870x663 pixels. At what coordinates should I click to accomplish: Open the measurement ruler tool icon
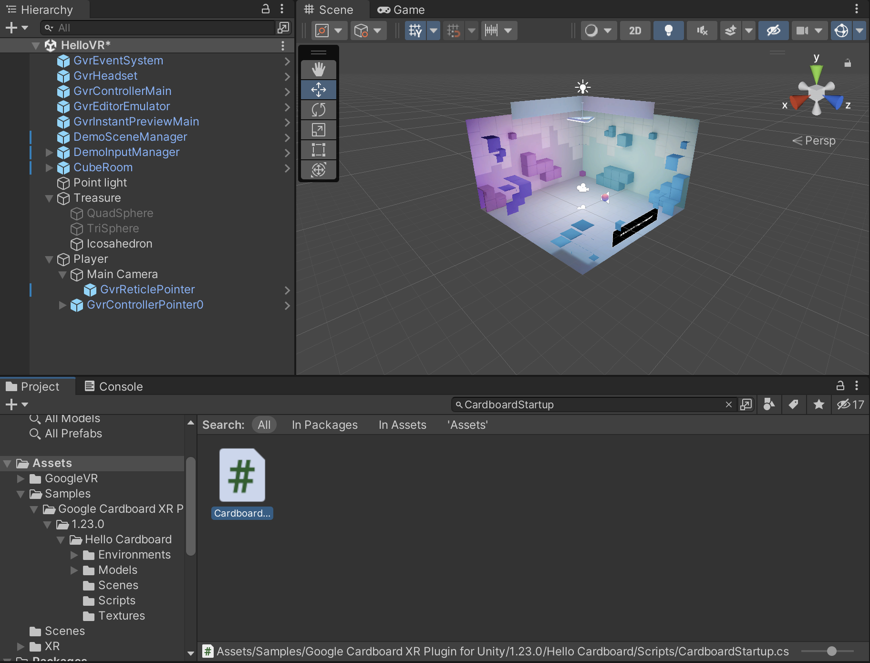492,30
